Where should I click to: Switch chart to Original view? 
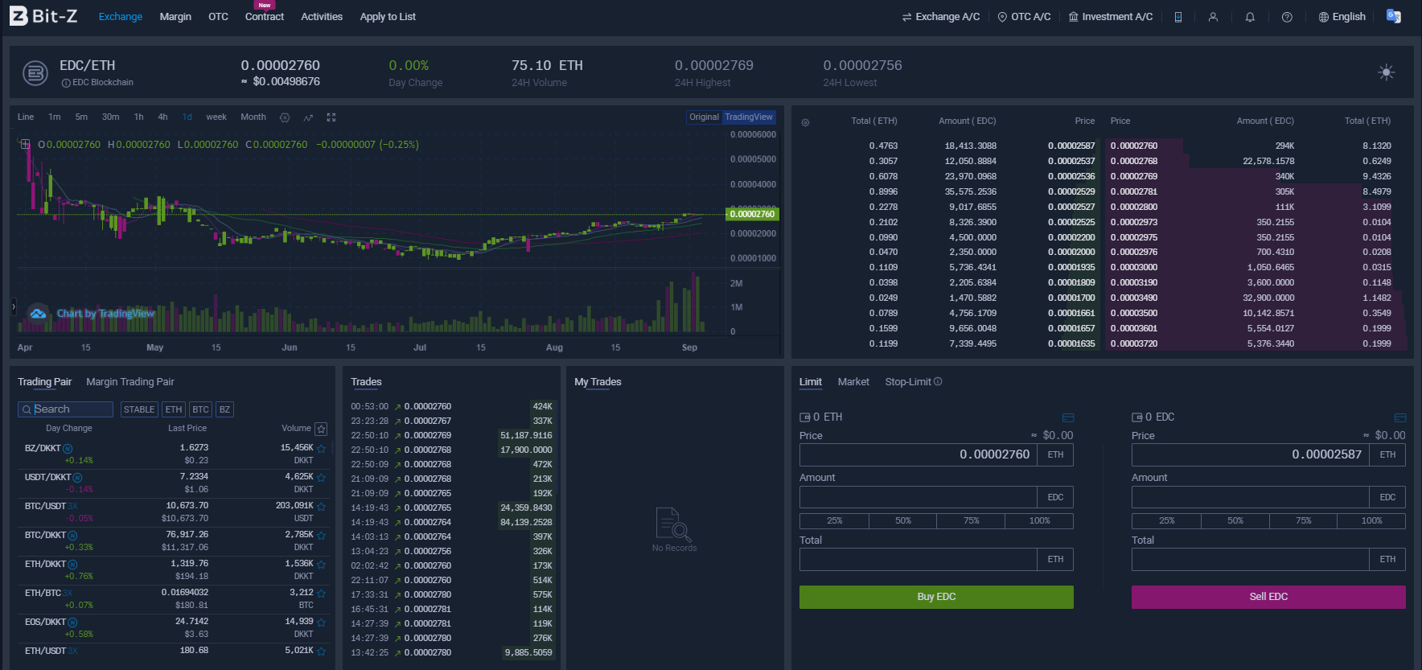(704, 117)
